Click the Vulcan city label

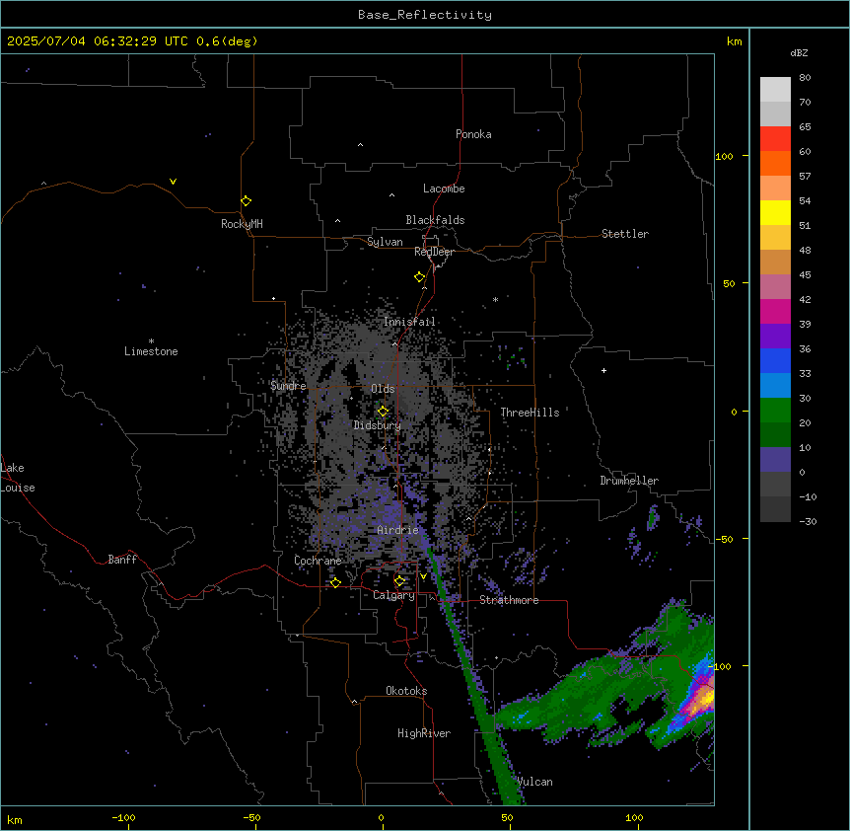535,782
